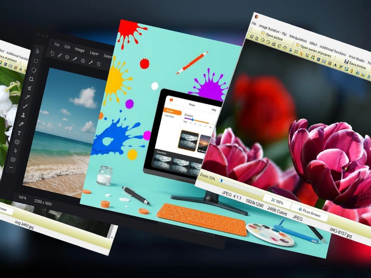Image resolution: width=371 pixels, height=278 pixels.
Task: Select the Move tool in the dark editor
Action: tap(38, 51)
